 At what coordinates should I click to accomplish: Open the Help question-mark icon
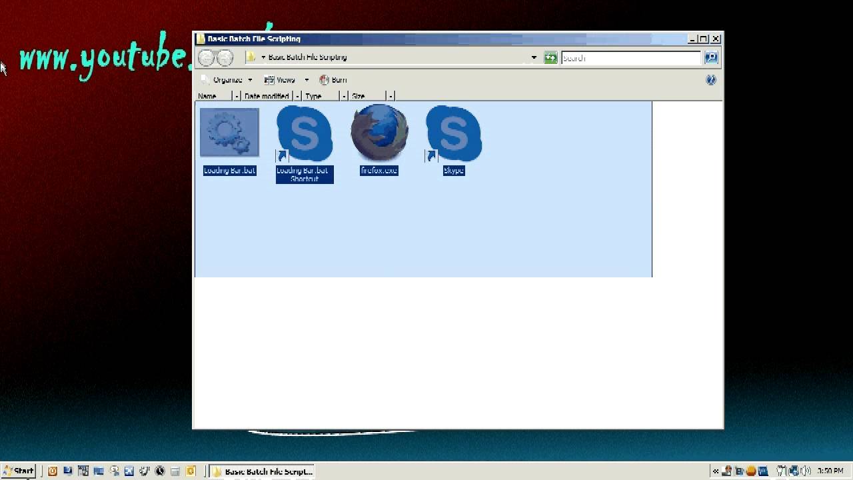(710, 80)
